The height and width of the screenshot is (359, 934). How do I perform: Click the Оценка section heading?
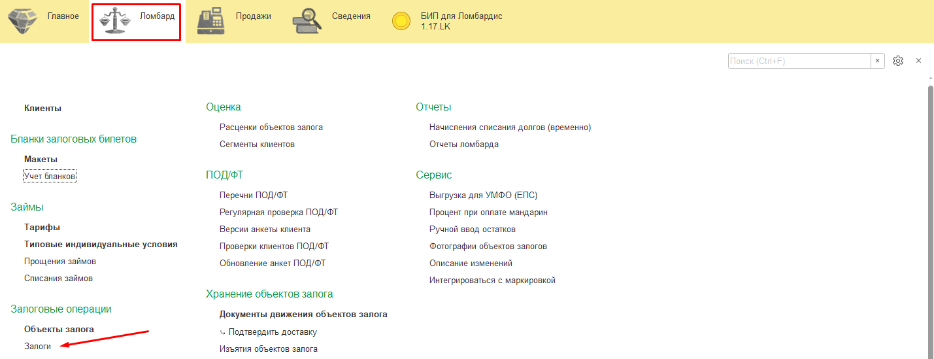224,107
